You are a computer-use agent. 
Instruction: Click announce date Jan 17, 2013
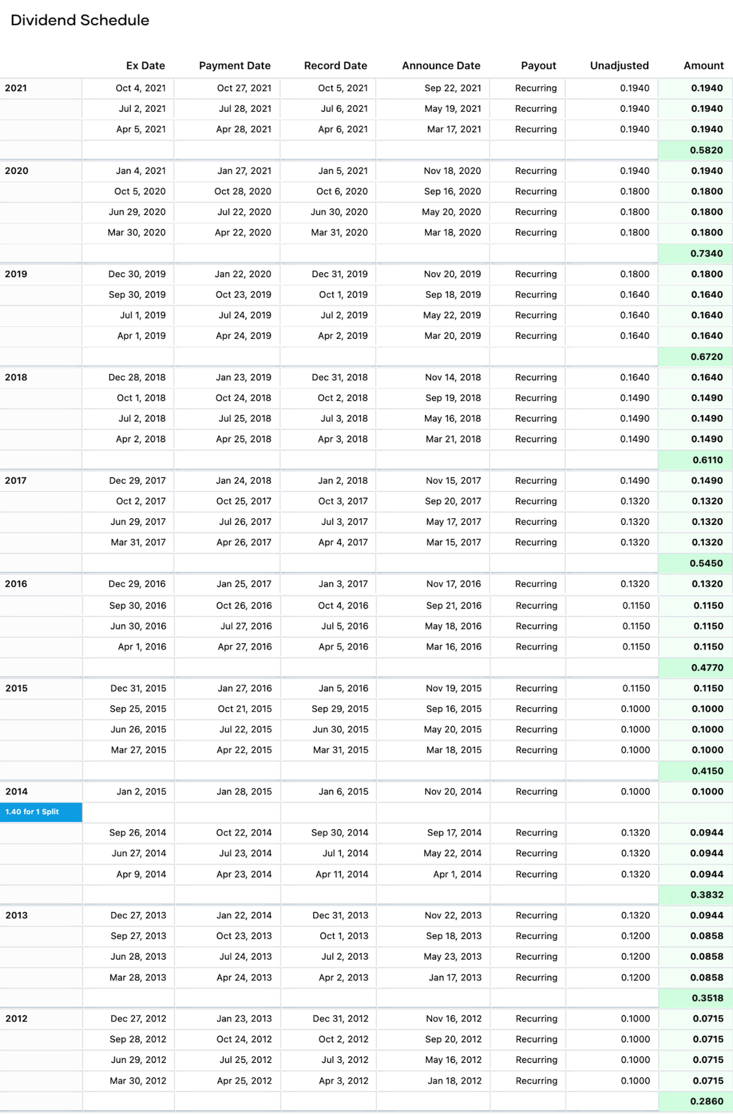tap(455, 977)
